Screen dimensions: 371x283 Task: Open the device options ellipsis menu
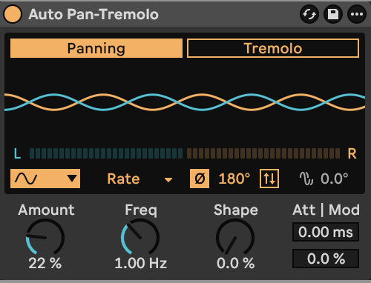(x=357, y=14)
